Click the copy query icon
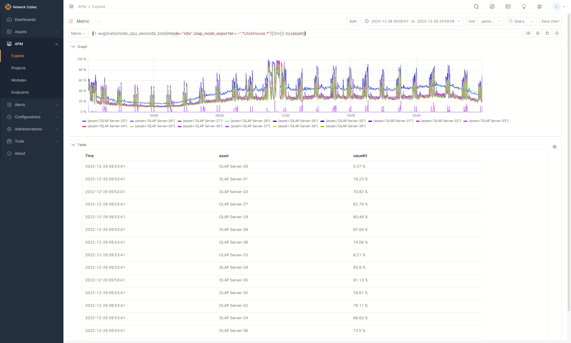The height and width of the screenshot is (343, 571). (547, 33)
